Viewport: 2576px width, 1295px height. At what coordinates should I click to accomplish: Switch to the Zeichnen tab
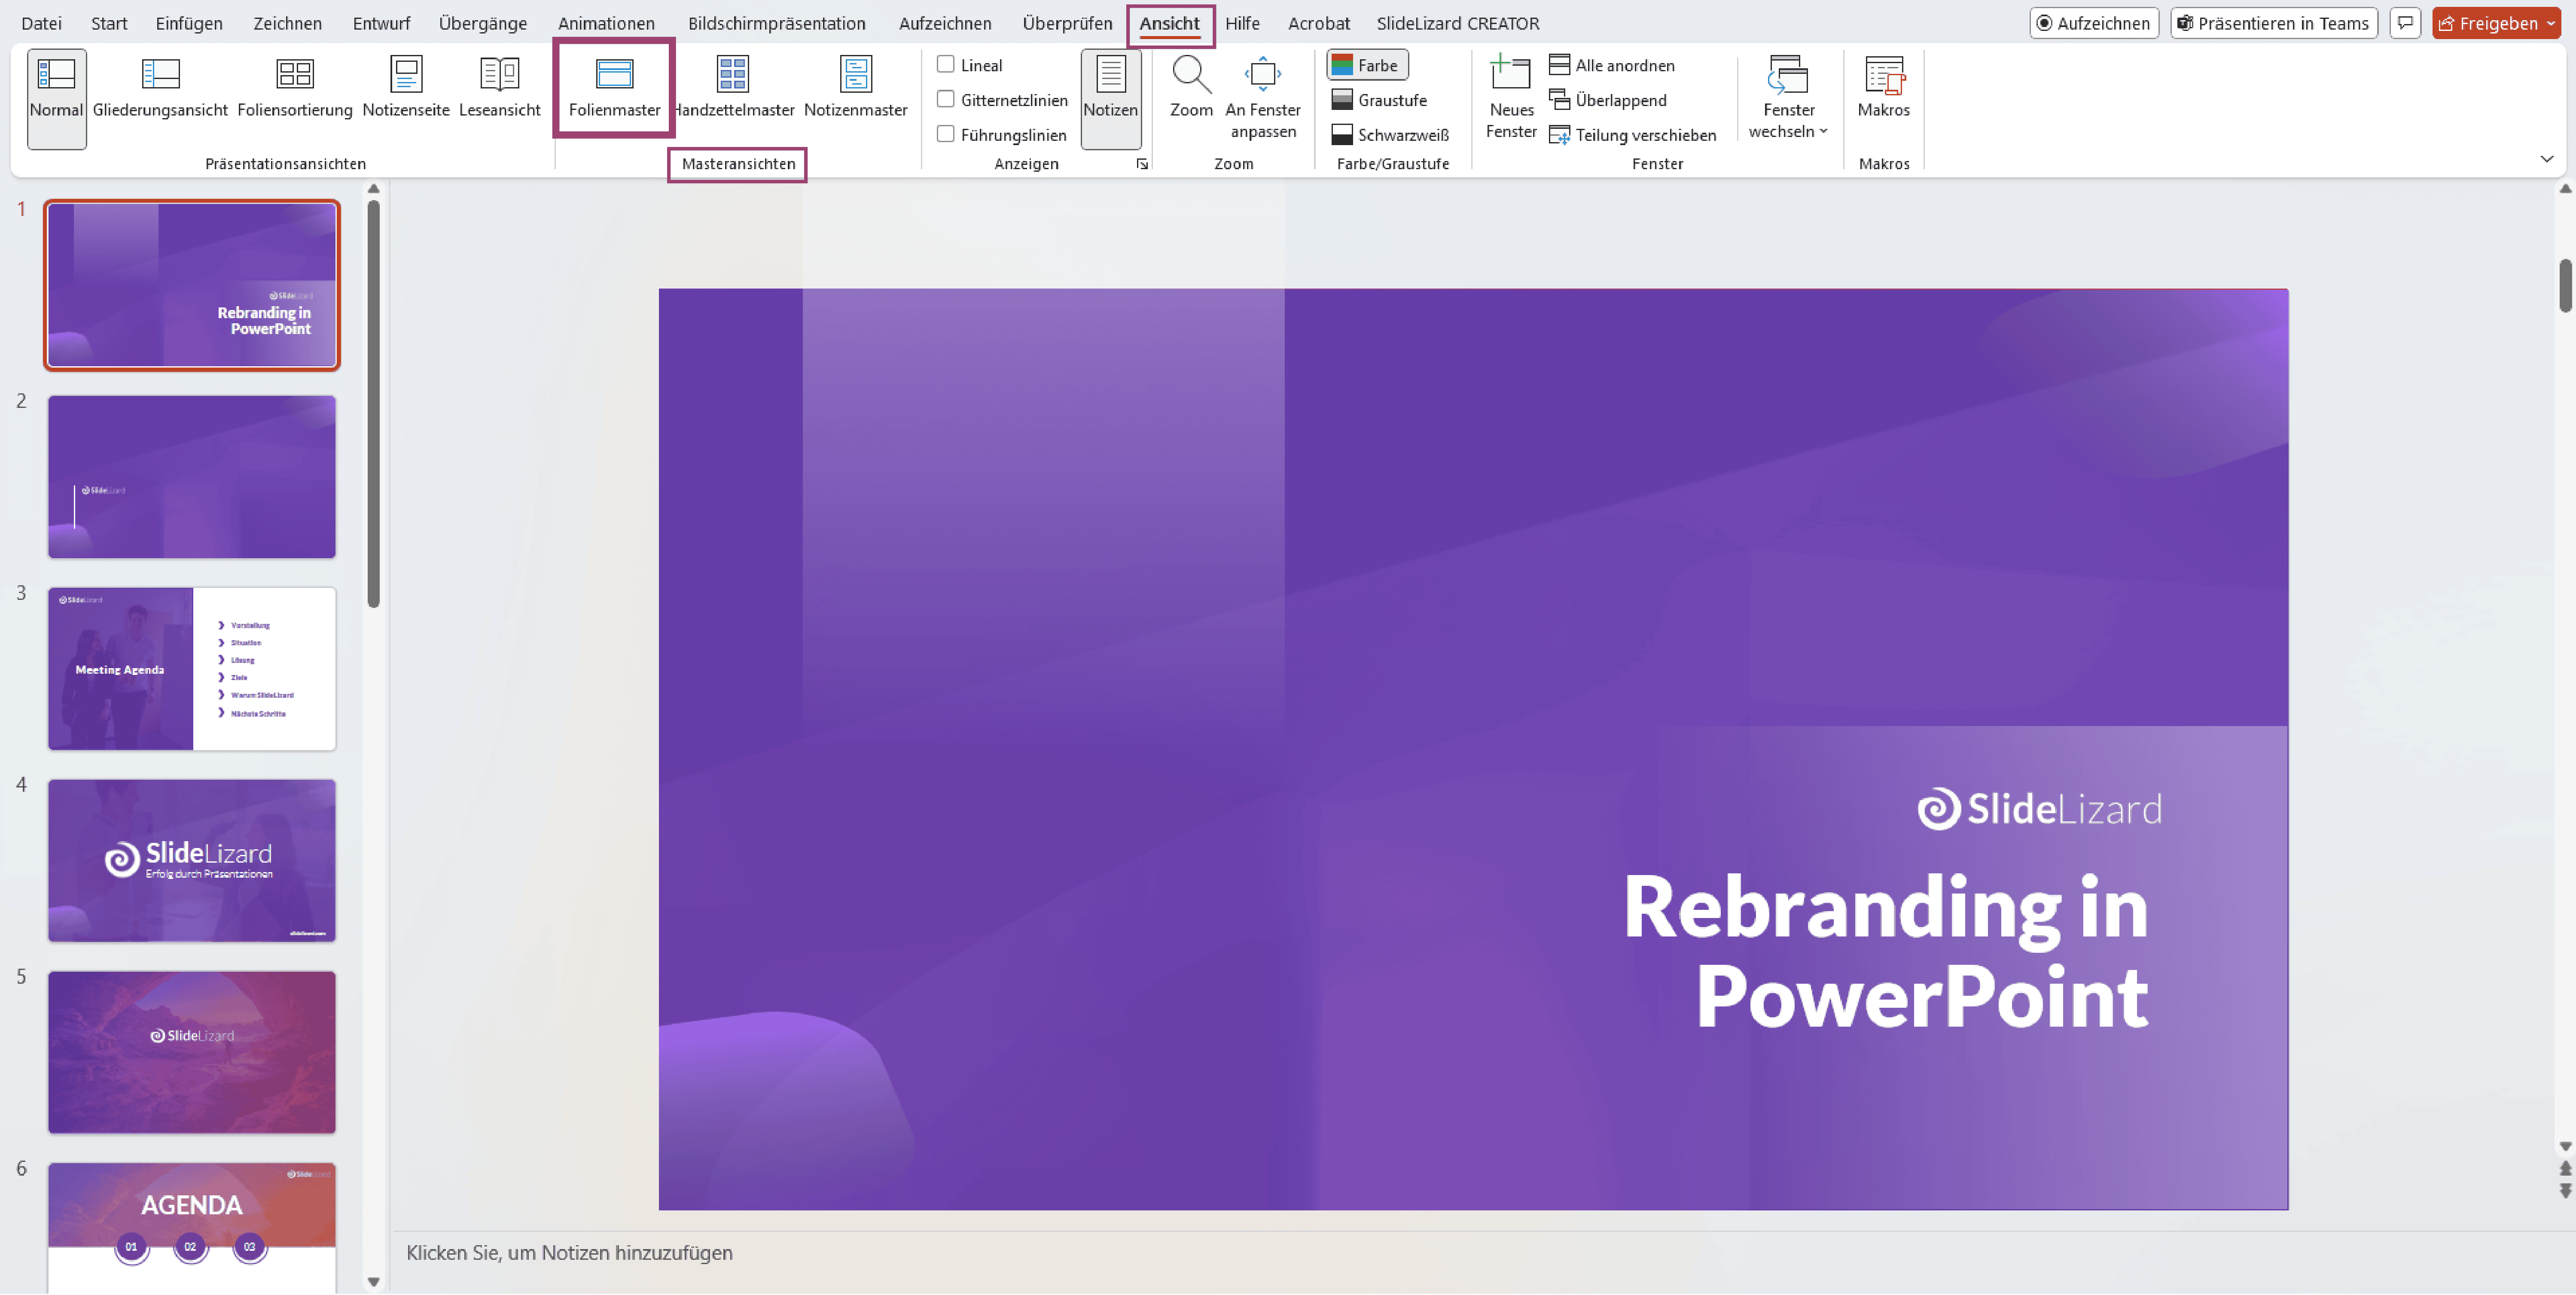[287, 23]
